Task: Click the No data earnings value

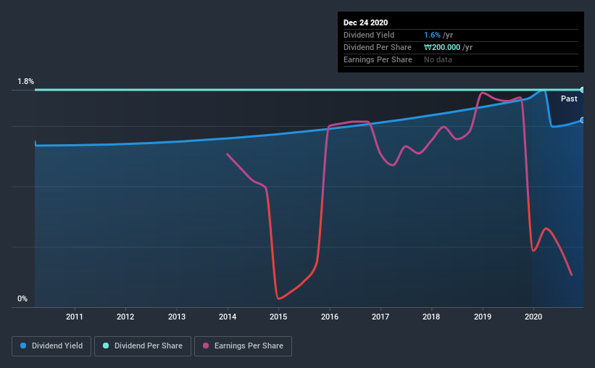Action: point(438,59)
